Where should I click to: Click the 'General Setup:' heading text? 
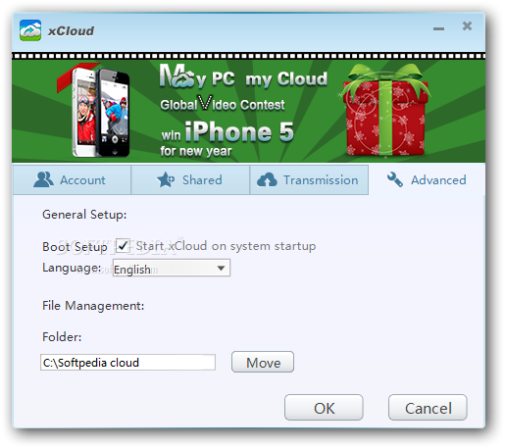click(x=84, y=215)
